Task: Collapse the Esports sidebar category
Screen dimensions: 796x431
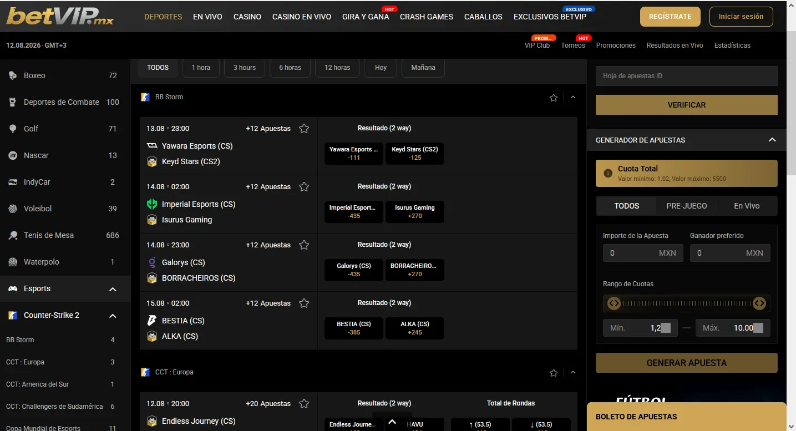Action: (113, 289)
